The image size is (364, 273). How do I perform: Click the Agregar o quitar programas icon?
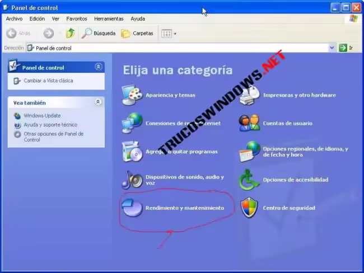coord(133,151)
